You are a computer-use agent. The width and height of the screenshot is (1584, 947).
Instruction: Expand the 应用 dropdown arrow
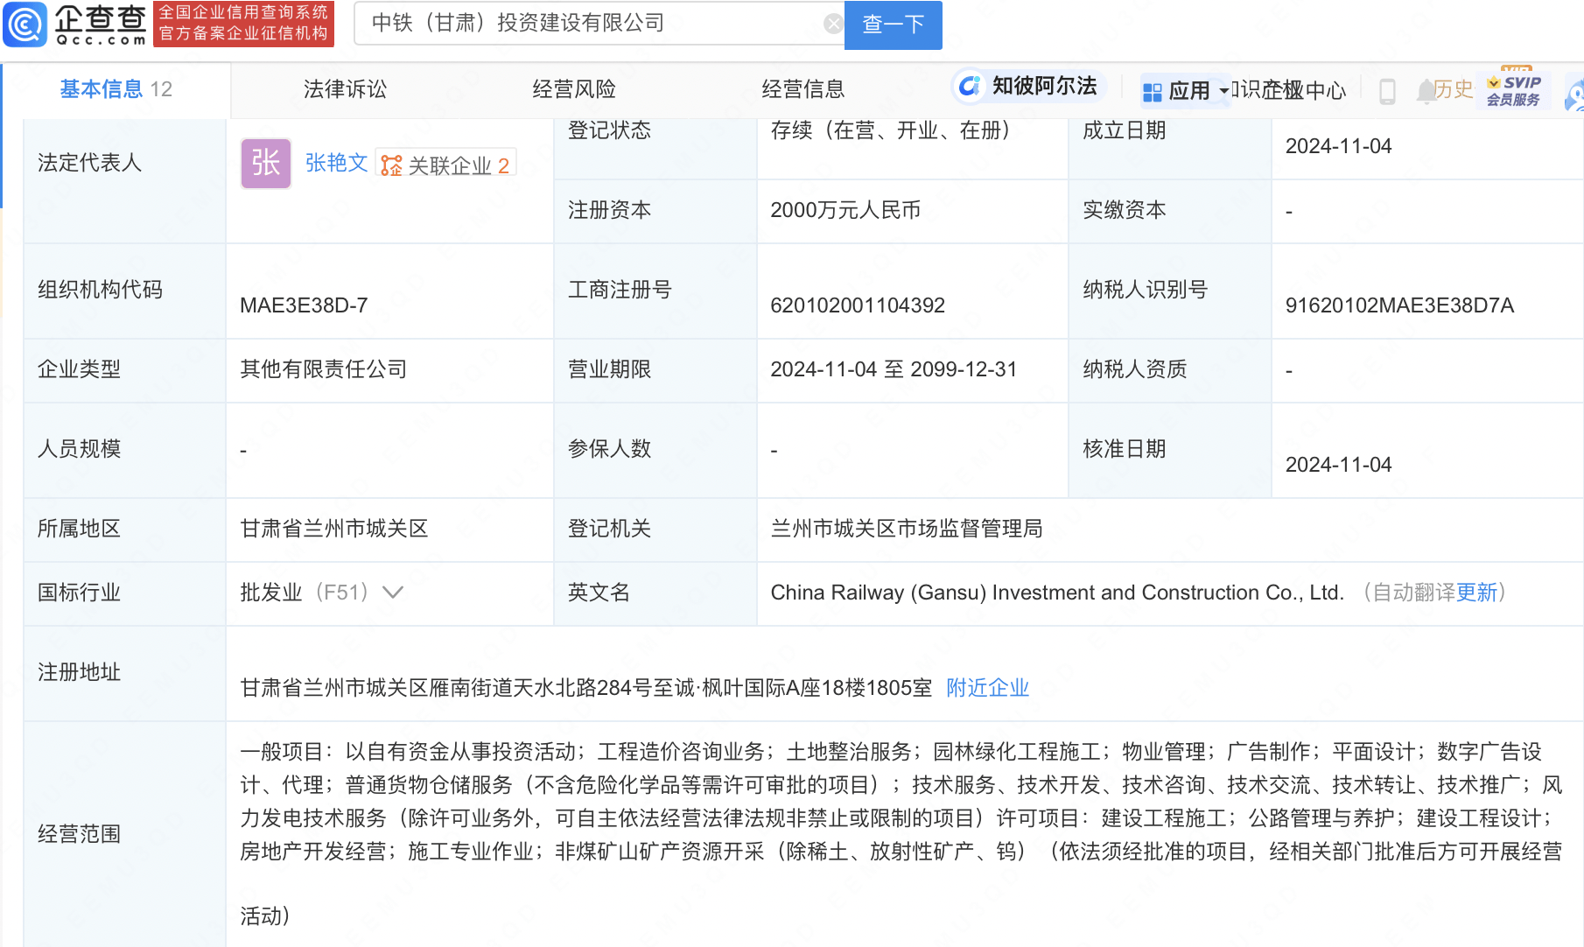[1220, 92]
